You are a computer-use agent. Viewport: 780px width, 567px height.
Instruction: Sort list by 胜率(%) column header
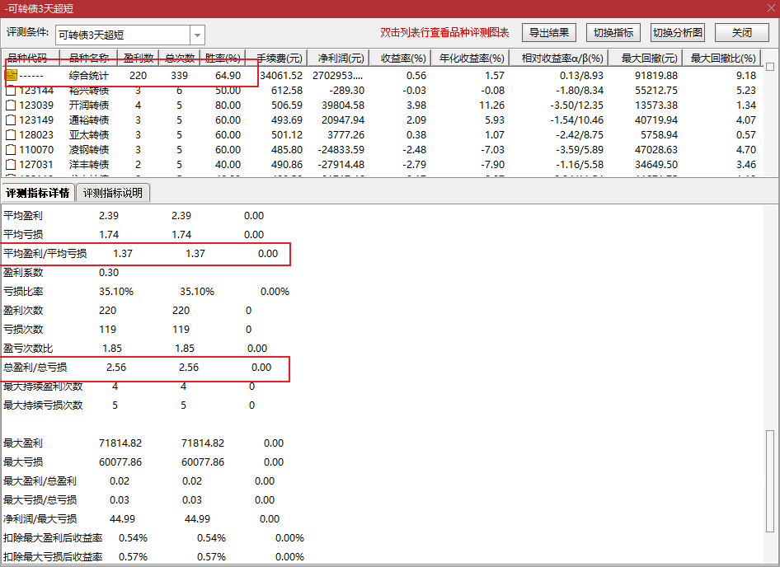(223, 59)
